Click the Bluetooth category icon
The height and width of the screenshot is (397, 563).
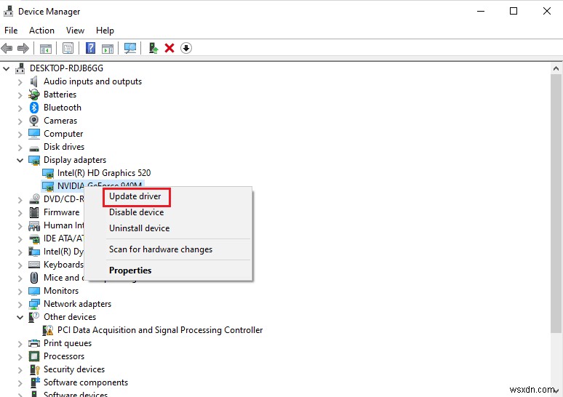pyautogui.click(x=34, y=108)
